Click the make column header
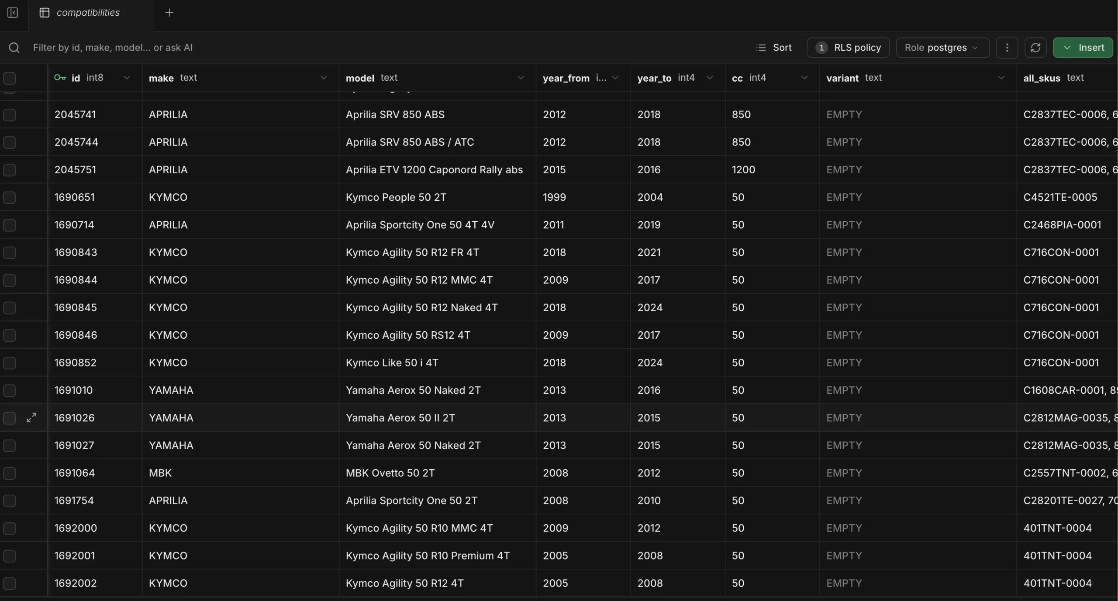The width and height of the screenshot is (1118, 601). pos(241,78)
